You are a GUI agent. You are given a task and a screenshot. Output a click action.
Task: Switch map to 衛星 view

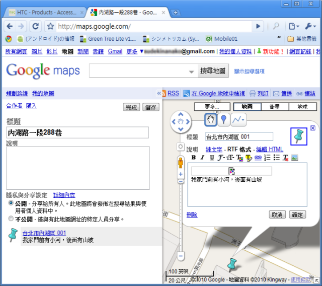click(275, 107)
